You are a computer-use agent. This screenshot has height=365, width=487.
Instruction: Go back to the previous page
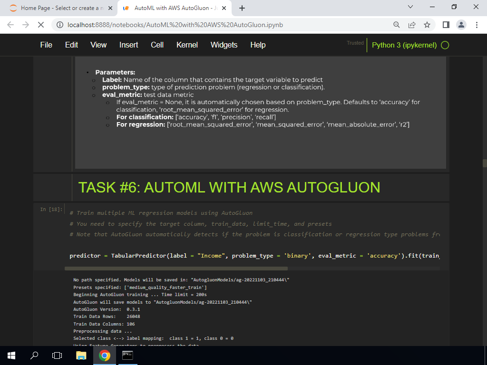point(10,25)
